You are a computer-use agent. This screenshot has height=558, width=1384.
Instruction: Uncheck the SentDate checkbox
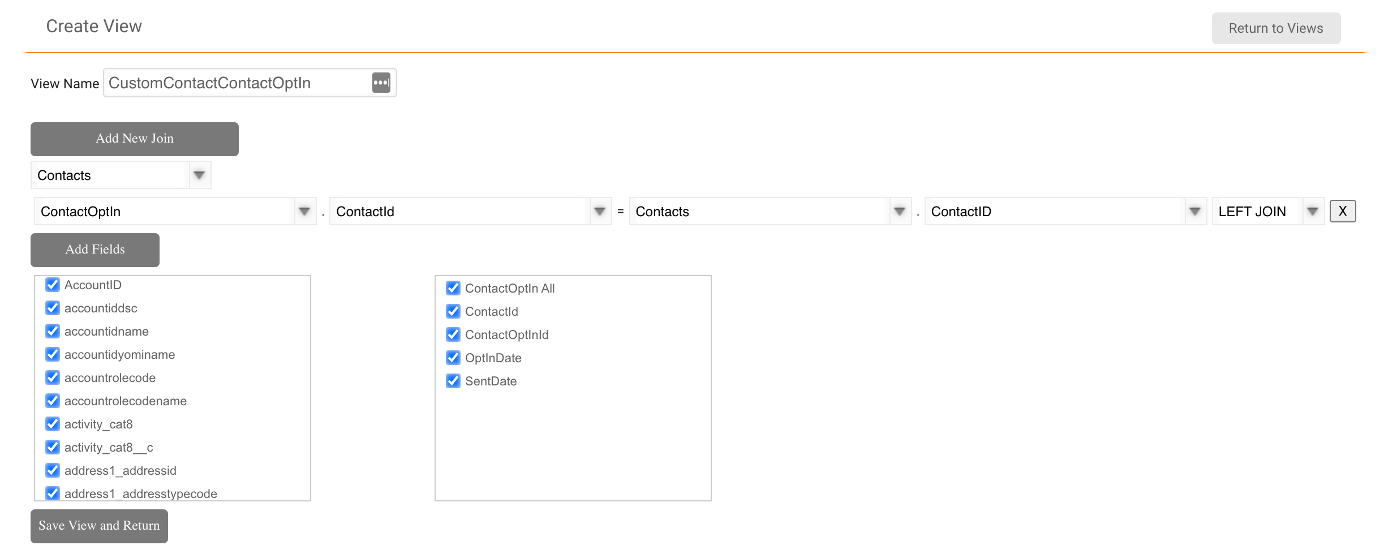tap(453, 381)
